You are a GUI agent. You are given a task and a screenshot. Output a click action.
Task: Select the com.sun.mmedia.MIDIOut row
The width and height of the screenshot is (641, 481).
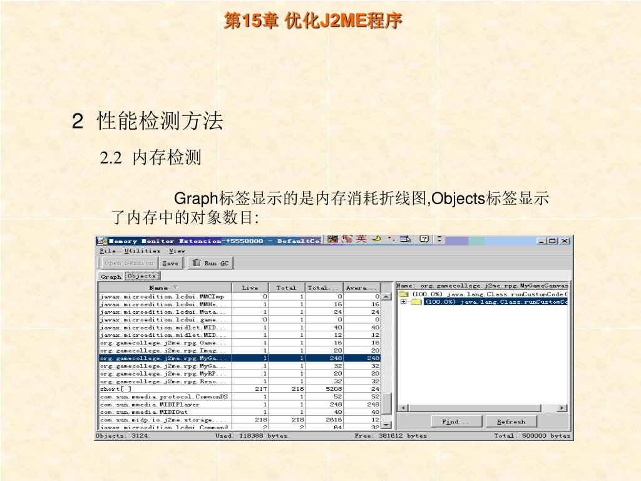point(240,412)
